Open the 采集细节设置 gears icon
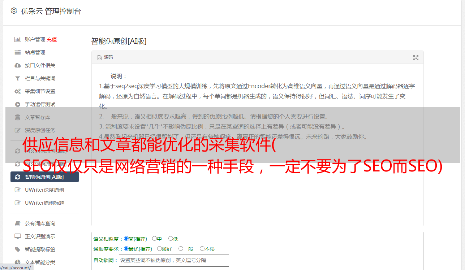The height and width of the screenshot is (270, 465). coord(17,91)
